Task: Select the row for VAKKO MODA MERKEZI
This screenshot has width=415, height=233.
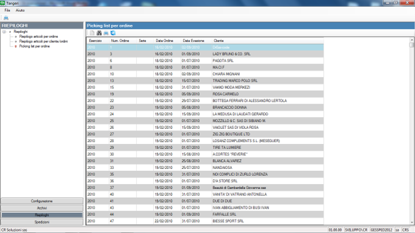Action: (205, 87)
